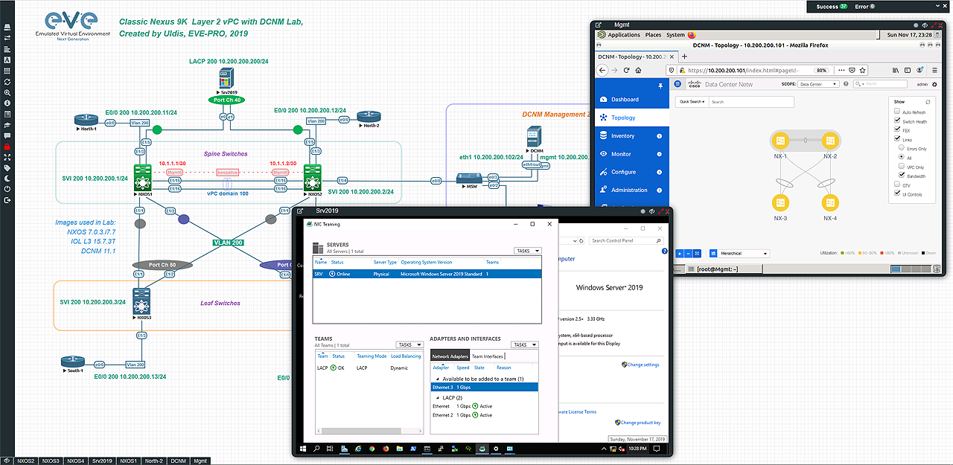Screen dimensions: 953x465
Task: Enable the Auto Refresh checkbox
Action: pos(897,112)
